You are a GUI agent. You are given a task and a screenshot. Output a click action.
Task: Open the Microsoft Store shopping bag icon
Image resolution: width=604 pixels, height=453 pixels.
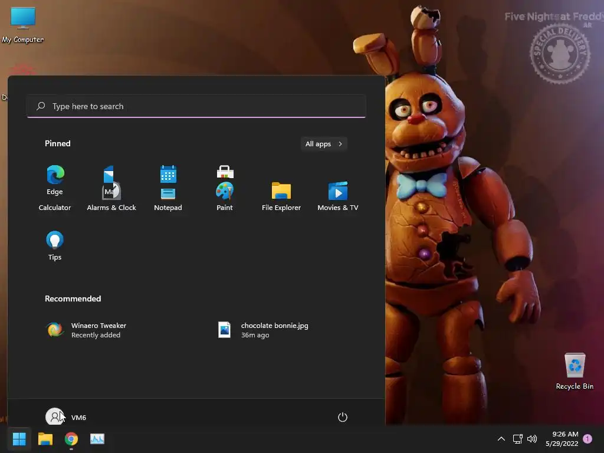click(x=225, y=172)
